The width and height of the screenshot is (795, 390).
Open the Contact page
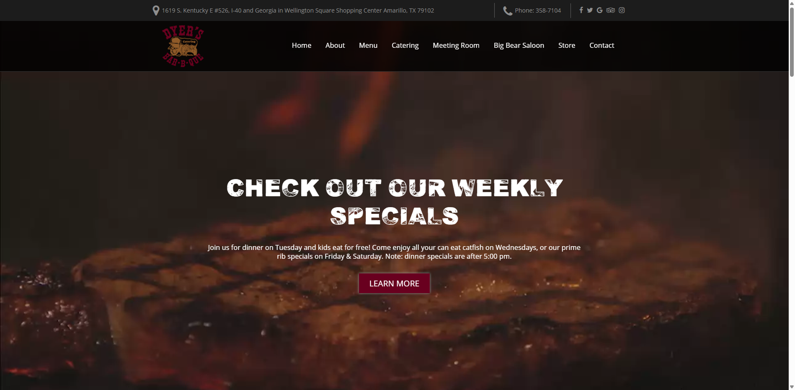pyautogui.click(x=602, y=45)
